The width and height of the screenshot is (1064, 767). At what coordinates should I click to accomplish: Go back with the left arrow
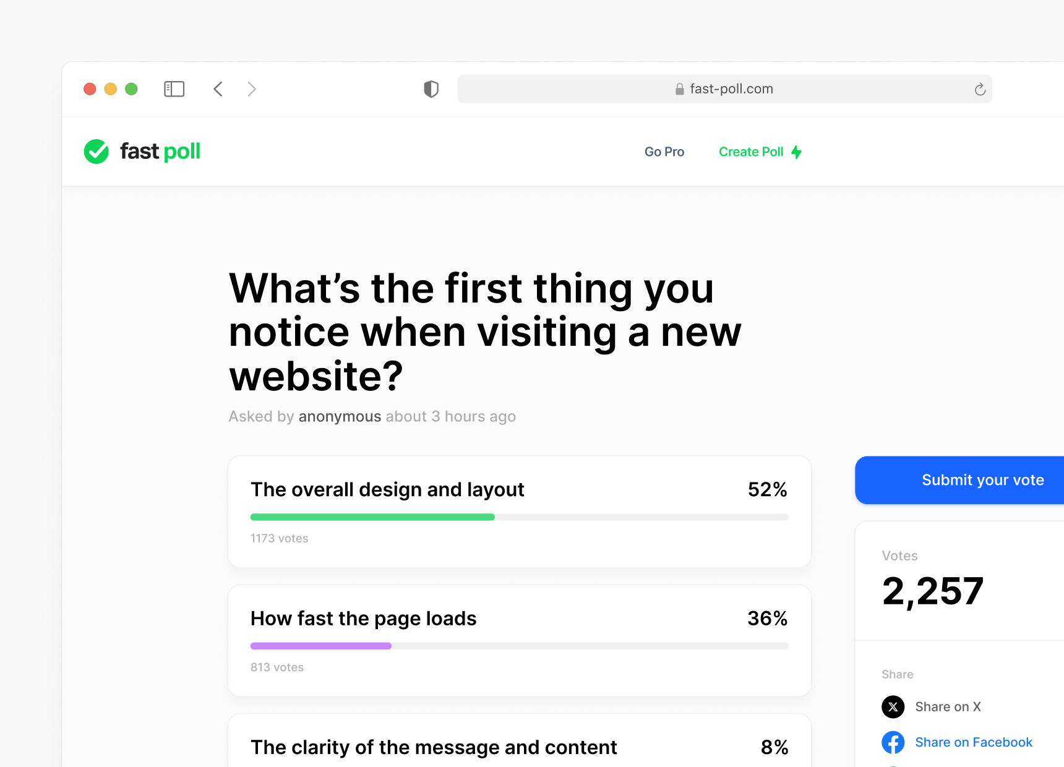[218, 89]
